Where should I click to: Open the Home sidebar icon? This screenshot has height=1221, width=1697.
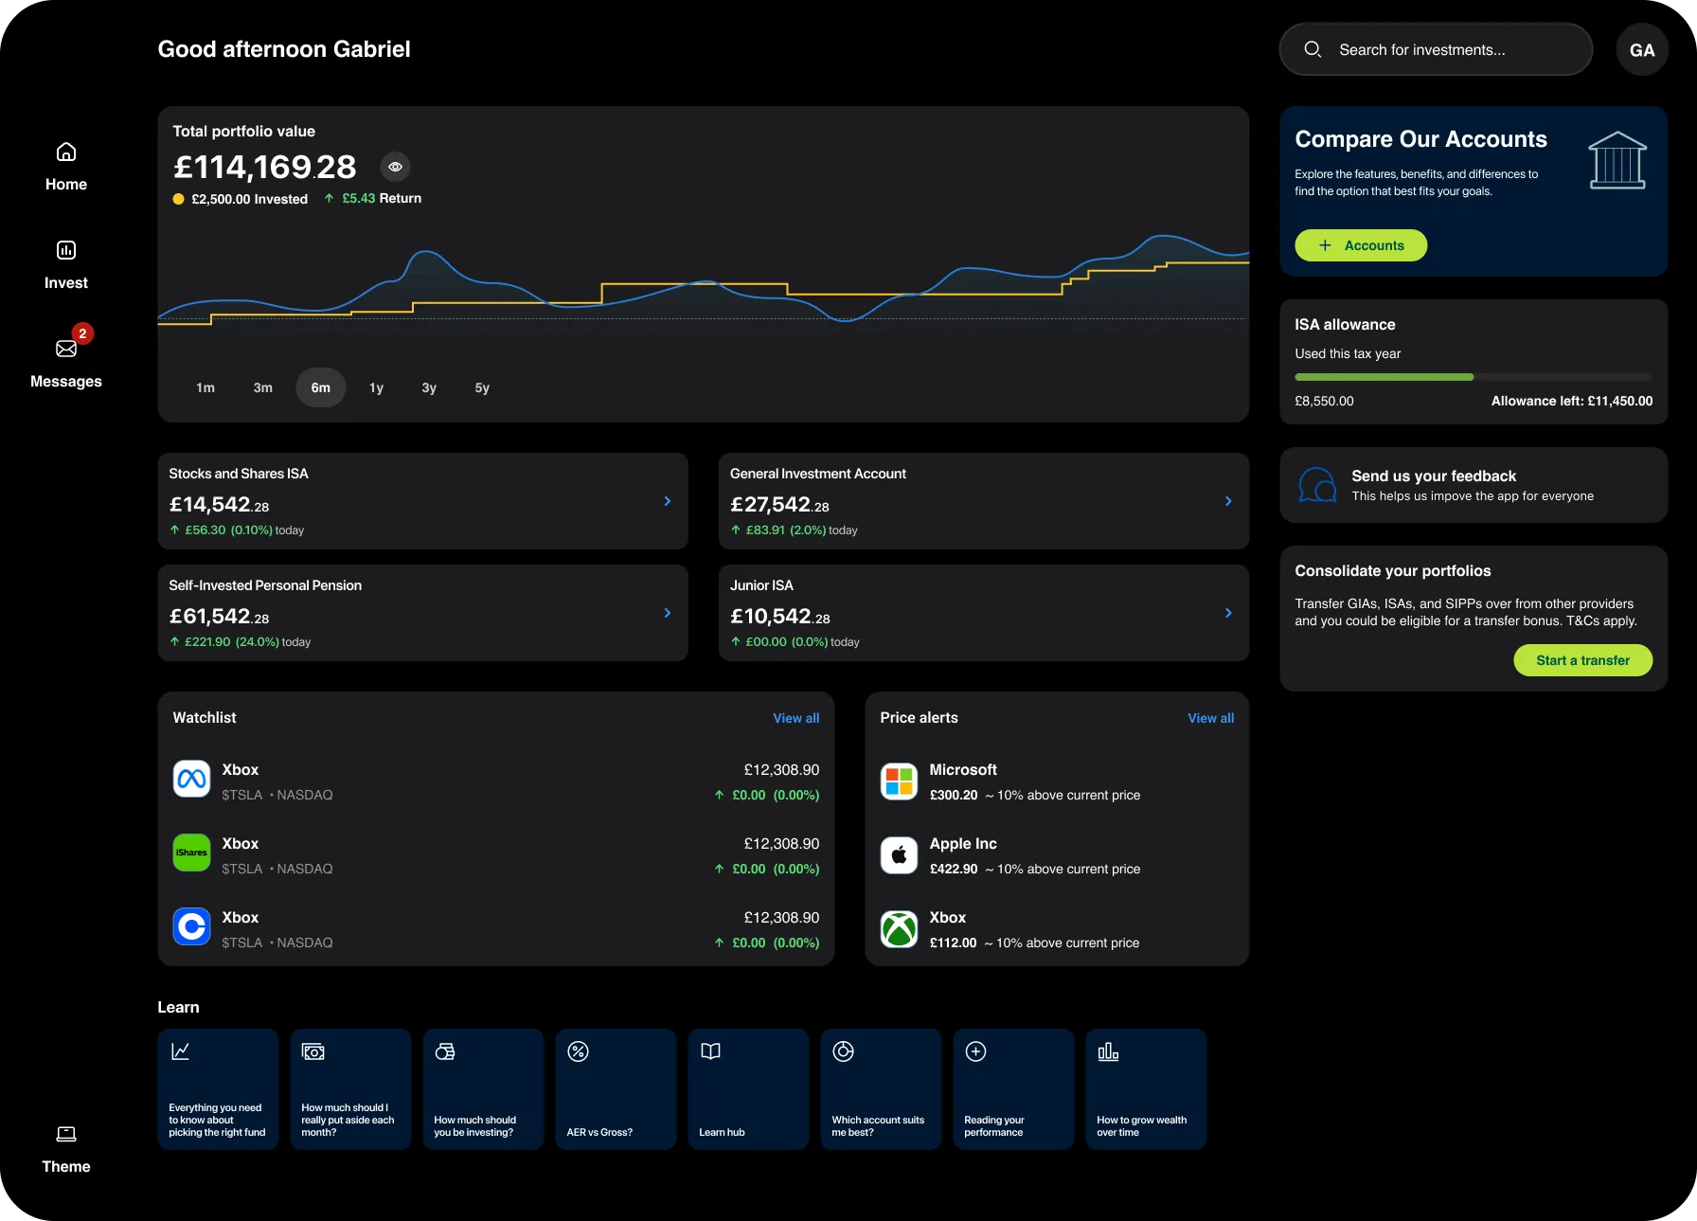coord(66,152)
